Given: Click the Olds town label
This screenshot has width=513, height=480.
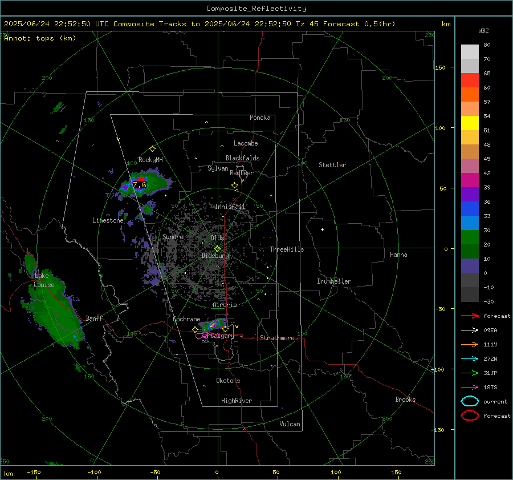Looking at the screenshot, I should click(x=217, y=238).
